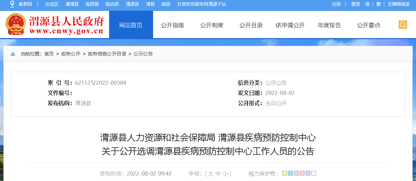The width and height of the screenshot is (416, 181).
Task: Select the white eye-protection color
Action: (x=314, y=174)
